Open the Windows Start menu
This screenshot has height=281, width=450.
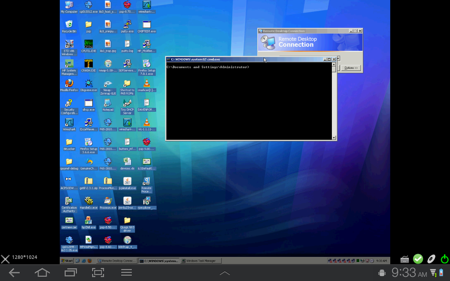[x=67, y=261]
